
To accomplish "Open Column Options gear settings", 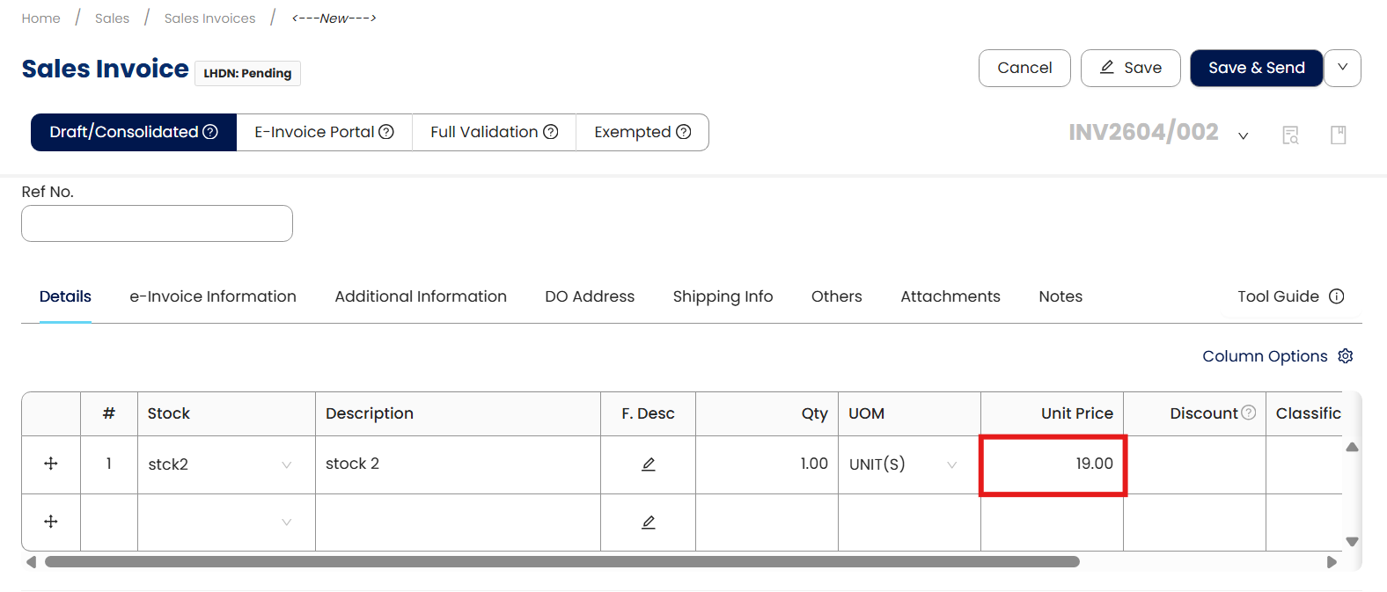I will tap(1345, 356).
